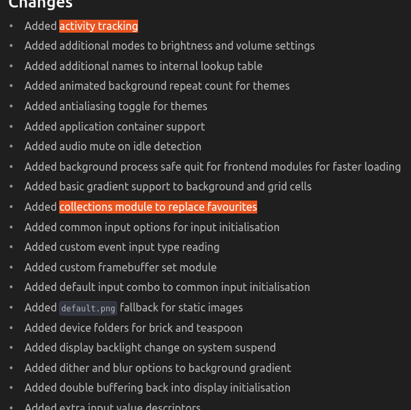Image resolution: width=411 pixels, height=410 pixels.
Task: Click the brightness and volume settings entry
Action: tap(169, 46)
